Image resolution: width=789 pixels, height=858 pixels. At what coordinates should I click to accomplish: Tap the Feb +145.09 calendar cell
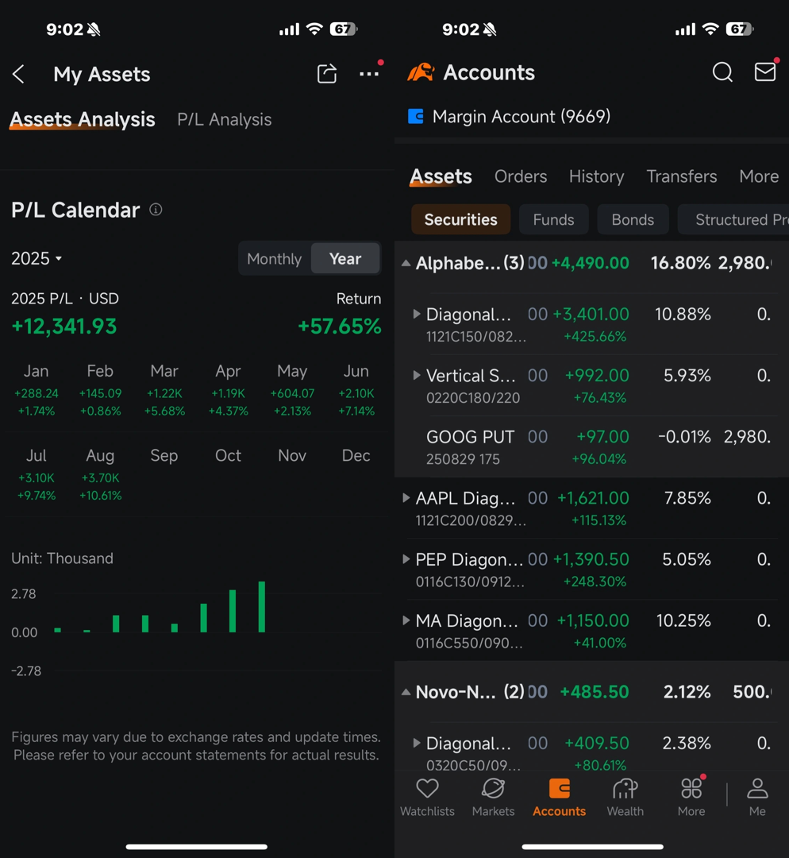100,391
